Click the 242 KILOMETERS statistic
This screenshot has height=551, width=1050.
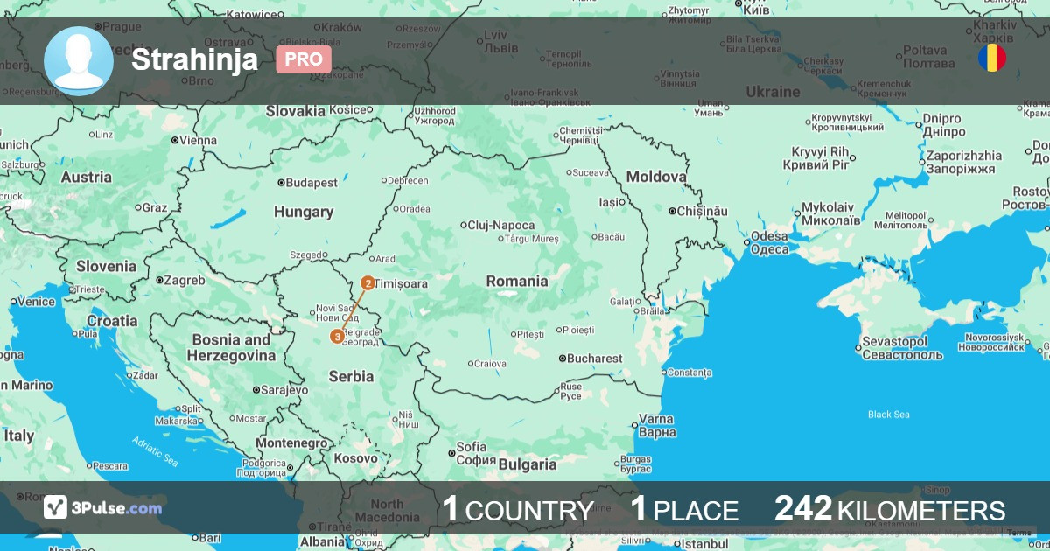click(889, 509)
